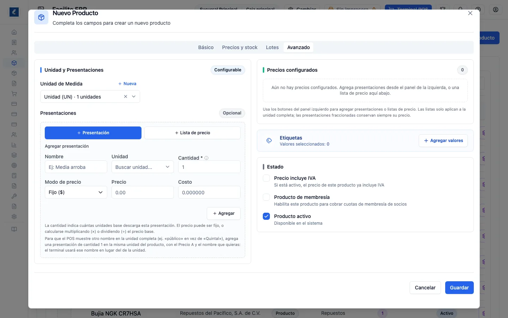Viewport: 508px width, 318px height.
Task: Click the Agregar button
Action: point(224,213)
